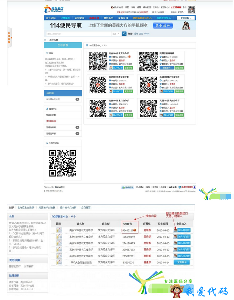Click the 退出 logout link
Viewport: 234px width, 300px height.
coord(184,7)
